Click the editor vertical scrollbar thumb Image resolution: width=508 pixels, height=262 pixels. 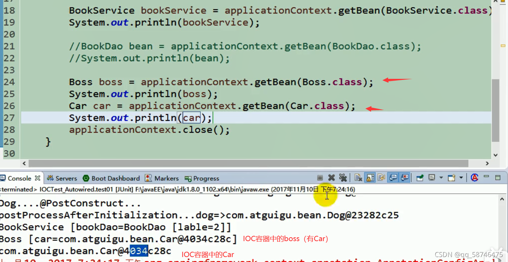pyautogui.click(x=496, y=110)
